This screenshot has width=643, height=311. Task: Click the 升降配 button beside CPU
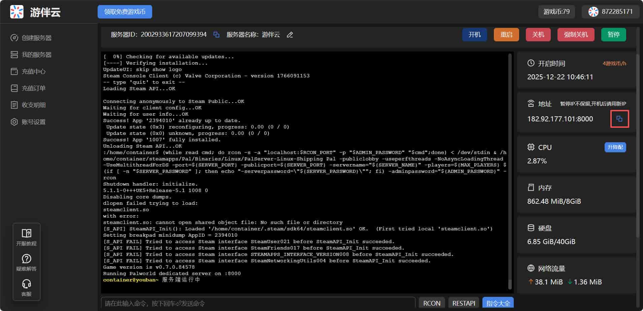point(615,147)
